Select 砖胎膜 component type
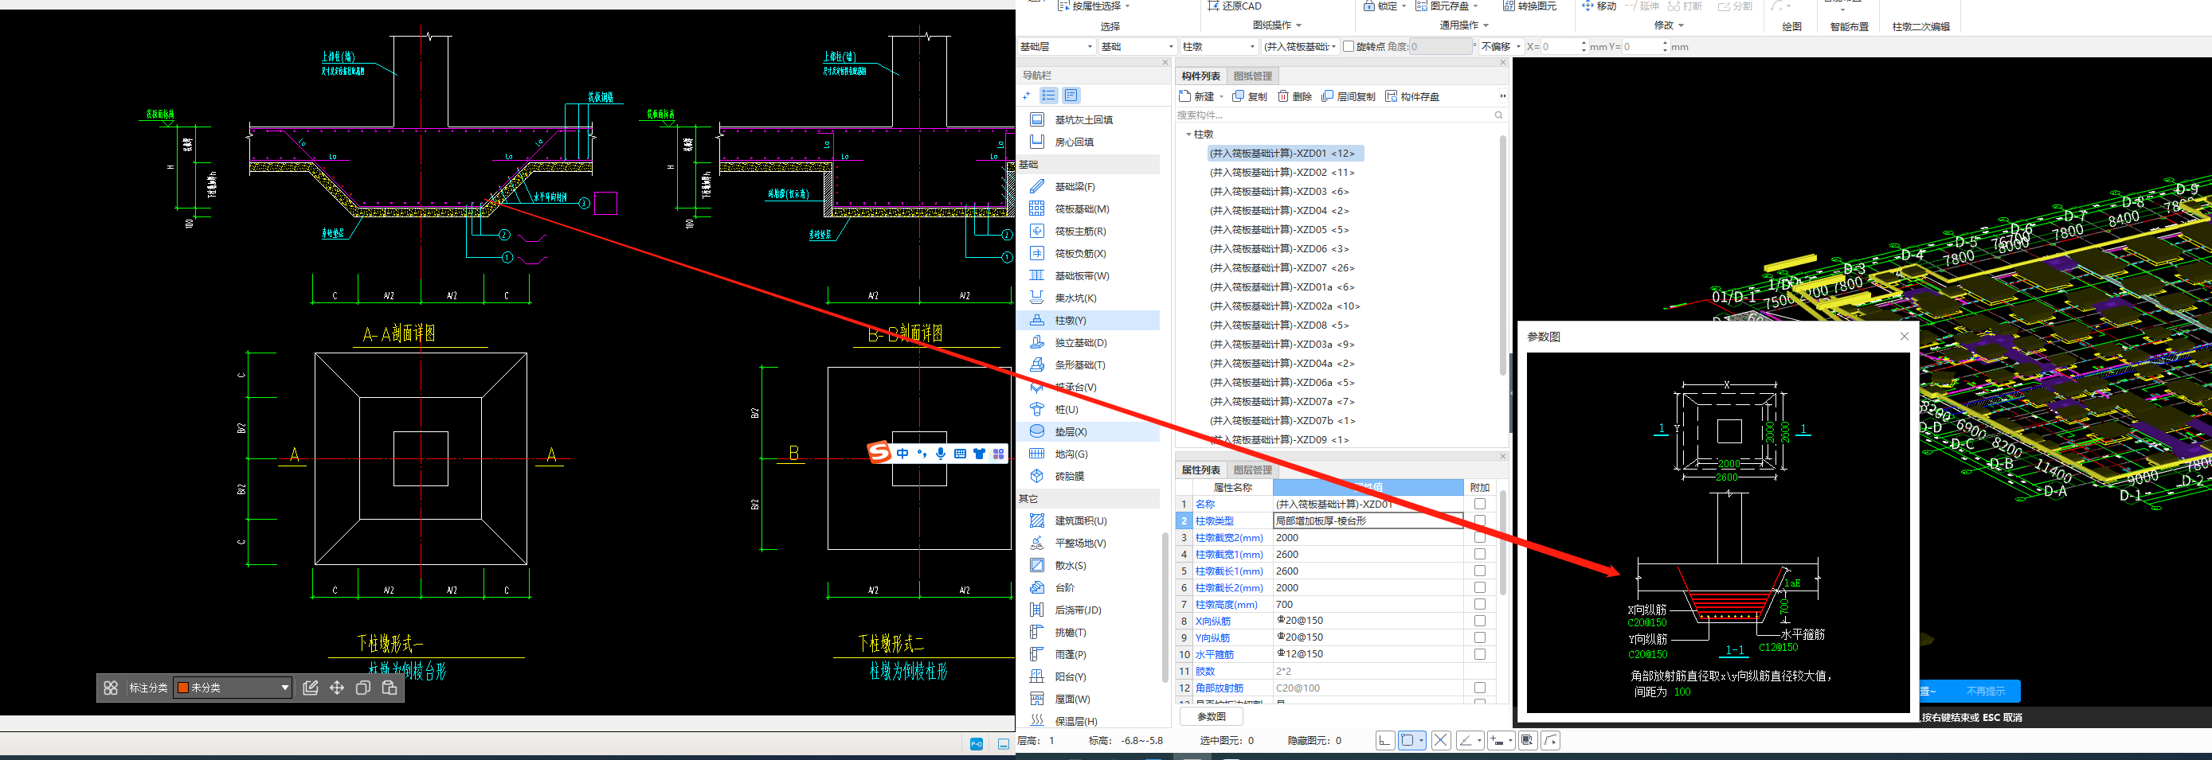Screen dimensions: 2212x760 (1068, 476)
